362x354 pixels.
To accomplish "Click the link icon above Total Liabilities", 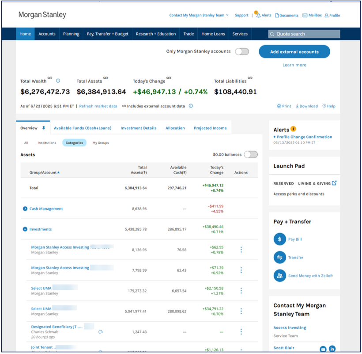I will 250,78.
